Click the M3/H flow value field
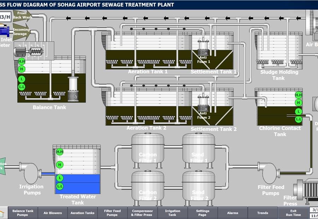The height and width of the screenshot is (219, 318). [5, 17]
